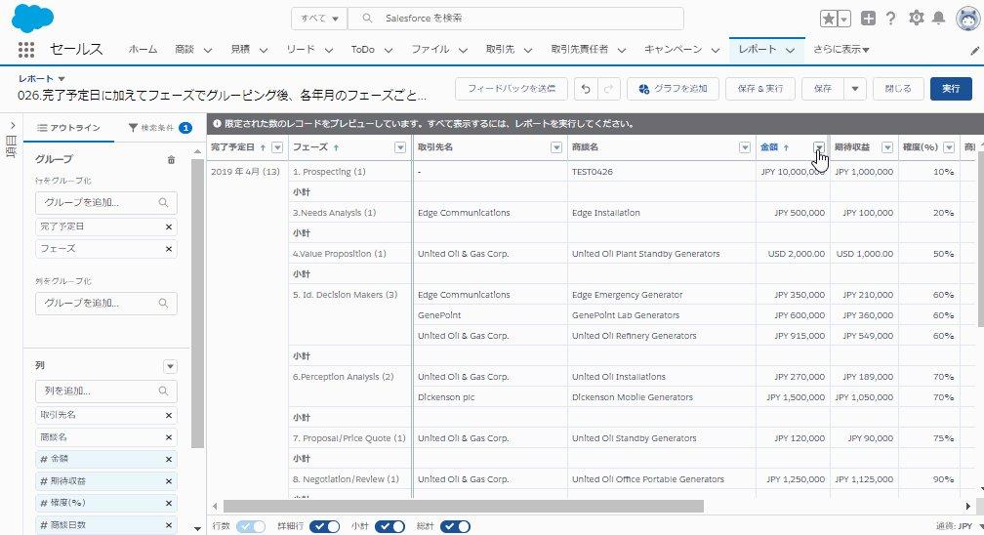This screenshot has width=984, height=535.
Task: Open the App Launcher grid icon
Action: click(25, 50)
